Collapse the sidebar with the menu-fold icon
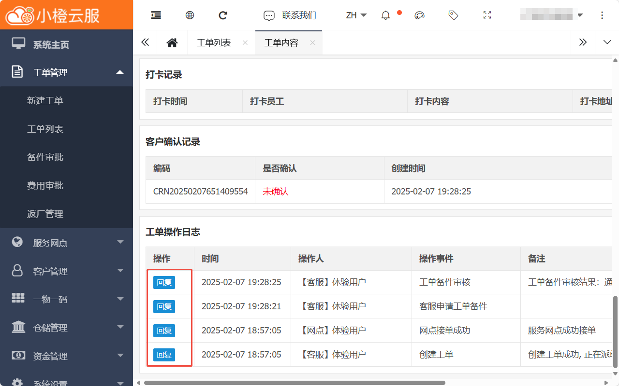The image size is (619, 386). [156, 15]
